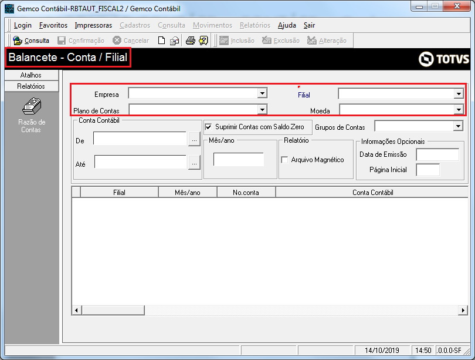Select the Atalhos sidebar tab
The width and height of the screenshot is (475, 360).
32,75
